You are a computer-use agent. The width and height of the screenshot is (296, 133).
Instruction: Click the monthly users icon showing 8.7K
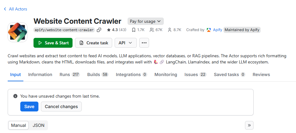[169, 30]
